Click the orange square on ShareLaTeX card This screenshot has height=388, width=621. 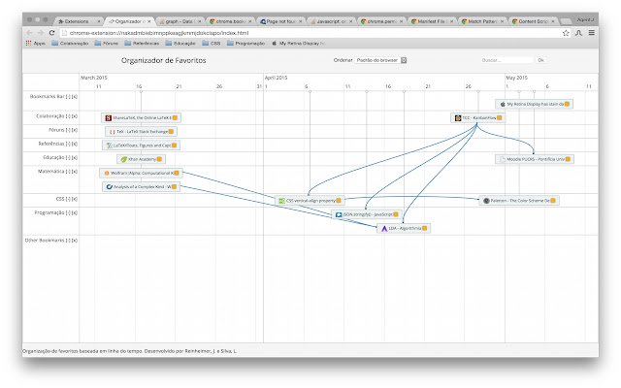point(175,118)
